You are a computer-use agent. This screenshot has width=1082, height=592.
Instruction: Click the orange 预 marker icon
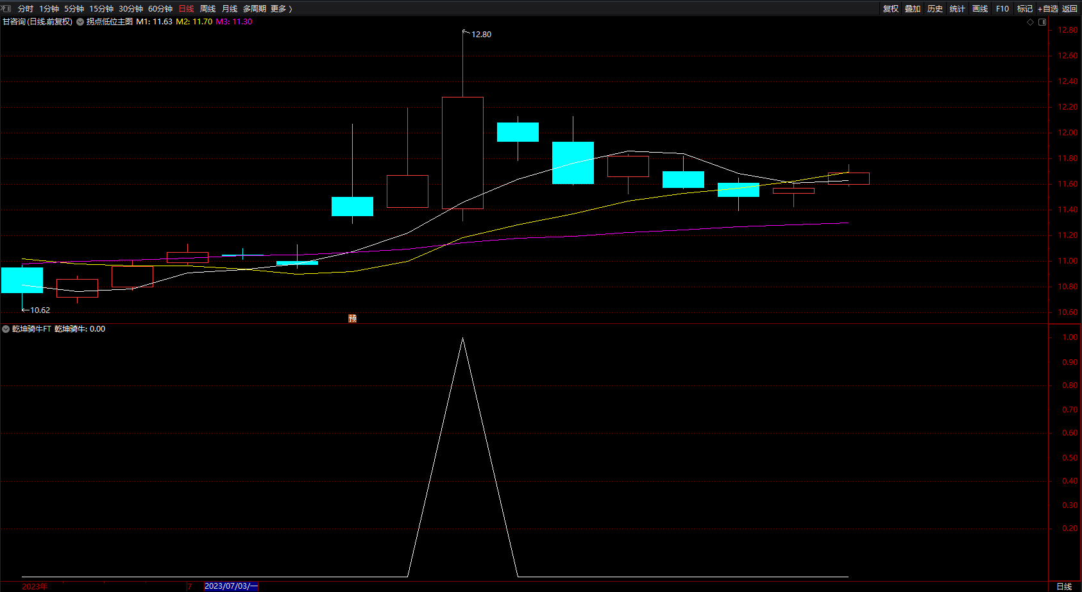click(x=352, y=318)
